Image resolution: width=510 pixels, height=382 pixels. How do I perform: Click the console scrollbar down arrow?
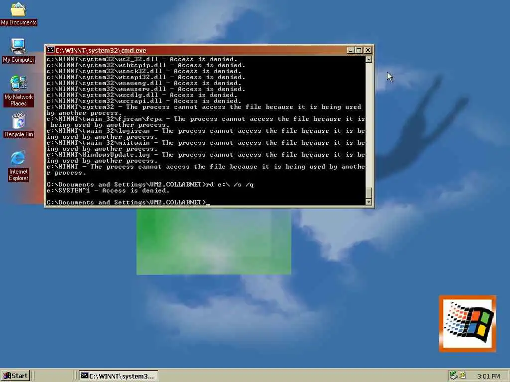pos(369,202)
